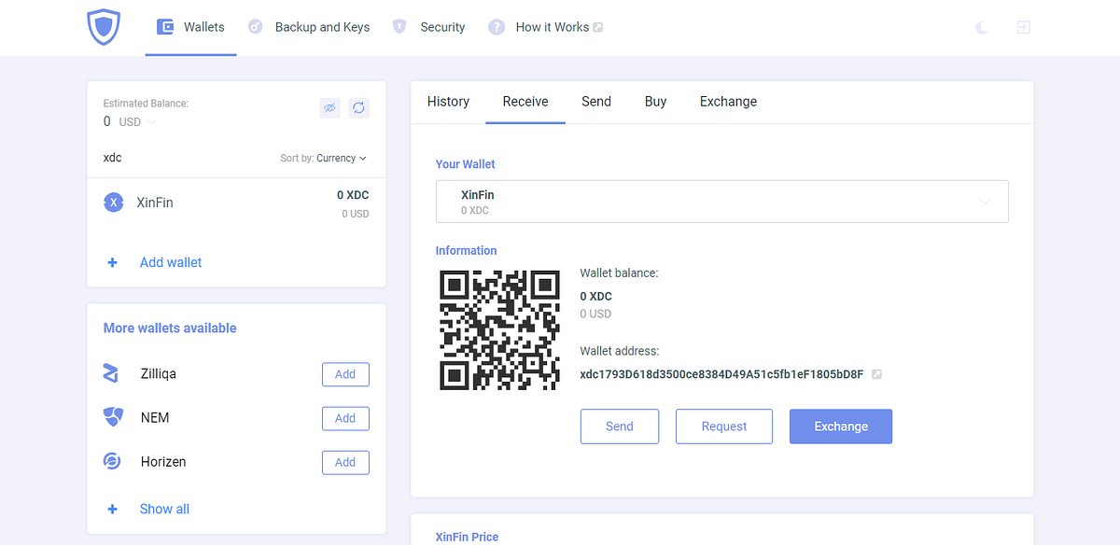The width and height of the screenshot is (1120, 545).
Task: Click the Request button
Action: [724, 426]
